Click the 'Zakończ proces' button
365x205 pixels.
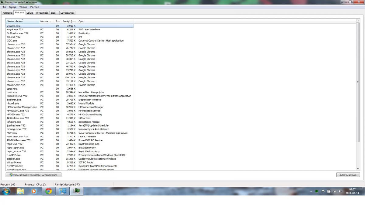[348, 175]
